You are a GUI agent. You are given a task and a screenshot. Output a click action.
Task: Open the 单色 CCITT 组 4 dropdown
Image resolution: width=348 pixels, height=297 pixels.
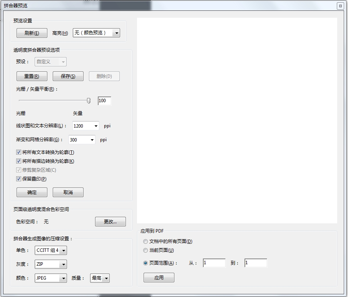point(50,250)
